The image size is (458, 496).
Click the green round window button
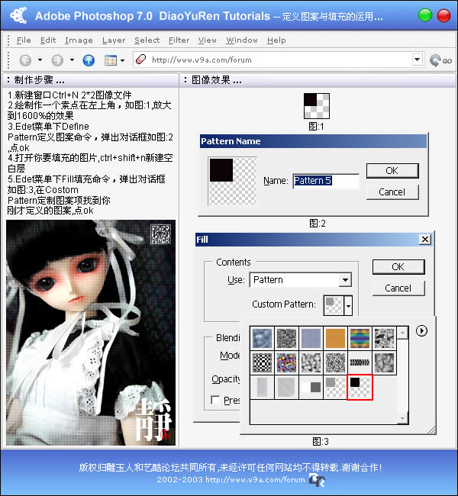pyautogui.click(x=424, y=15)
